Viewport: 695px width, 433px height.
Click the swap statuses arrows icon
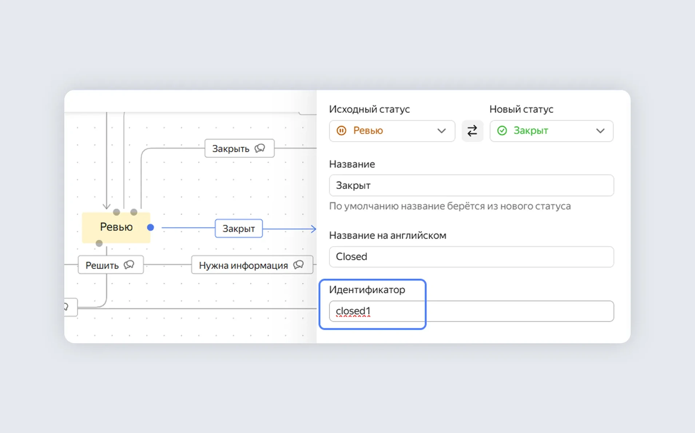click(472, 131)
